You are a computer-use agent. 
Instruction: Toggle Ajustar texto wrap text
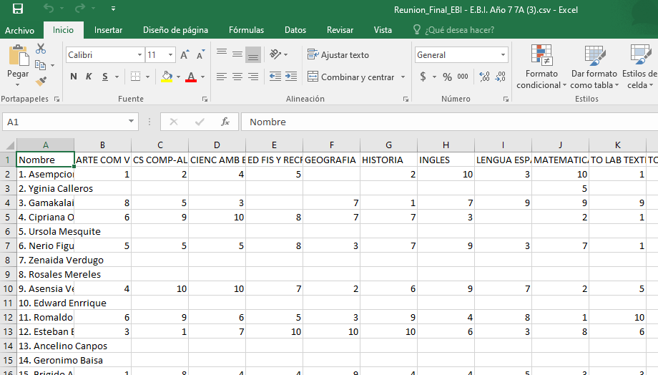coord(338,54)
